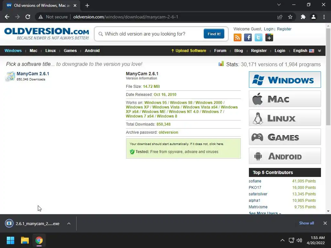Click the search magnifier icon
Viewport: 331px width, 248px height.
pos(101,34)
